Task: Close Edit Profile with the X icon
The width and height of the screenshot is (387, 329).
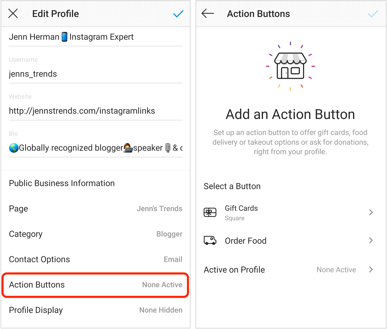Action: 13,13
